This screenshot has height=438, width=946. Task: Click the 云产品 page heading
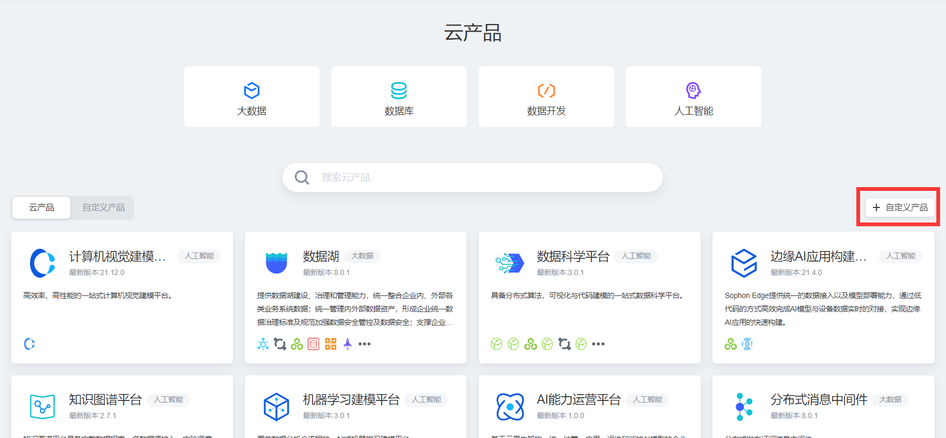click(473, 33)
